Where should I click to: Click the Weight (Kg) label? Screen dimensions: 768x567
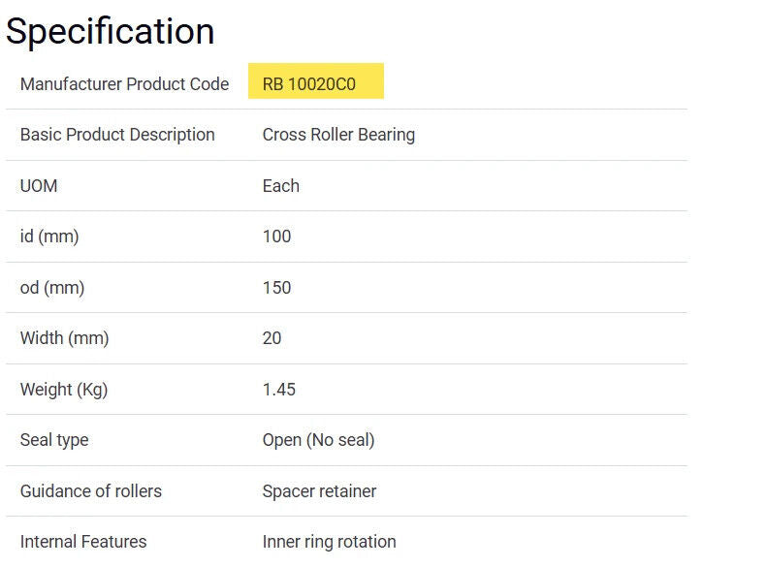64,390
